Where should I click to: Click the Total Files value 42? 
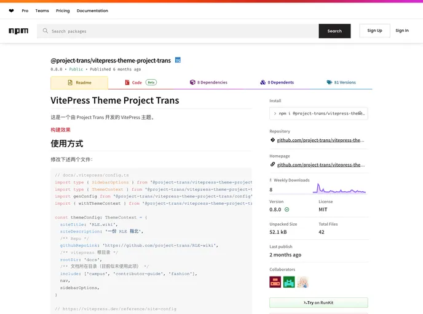pyautogui.click(x=322, y=232)
